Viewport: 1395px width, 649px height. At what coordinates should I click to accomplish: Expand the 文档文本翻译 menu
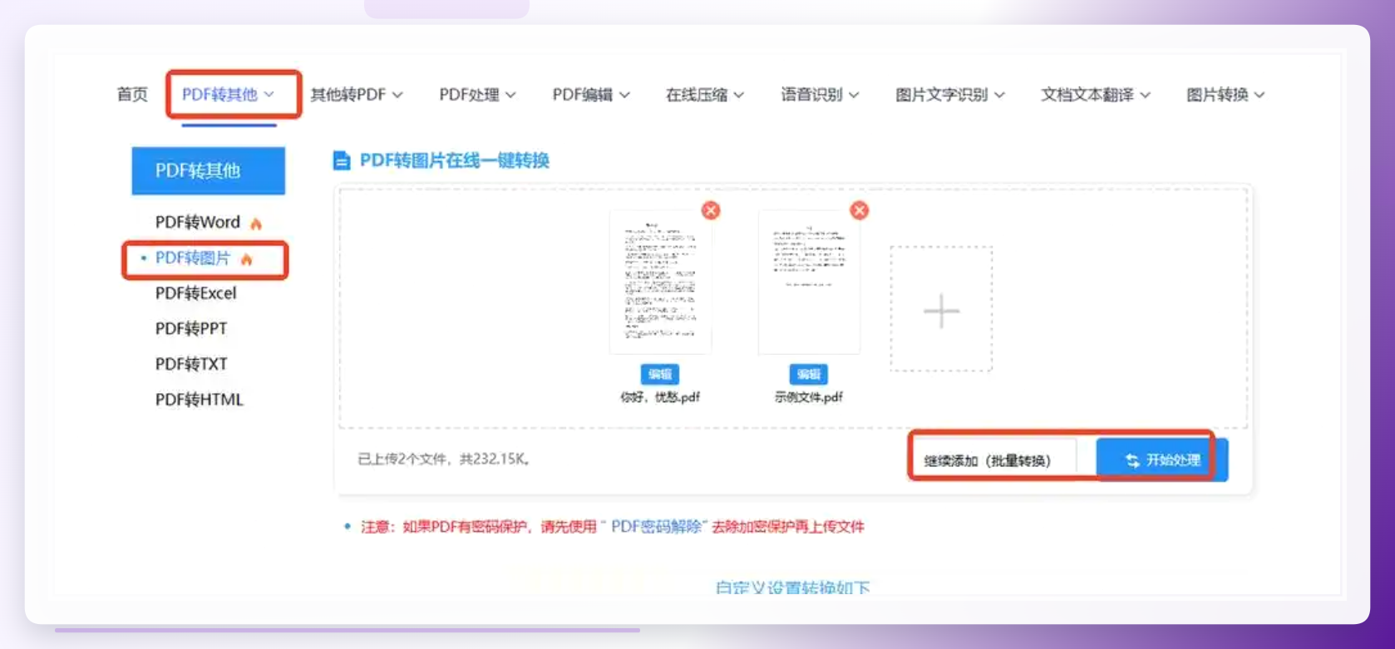(1096, 95)
